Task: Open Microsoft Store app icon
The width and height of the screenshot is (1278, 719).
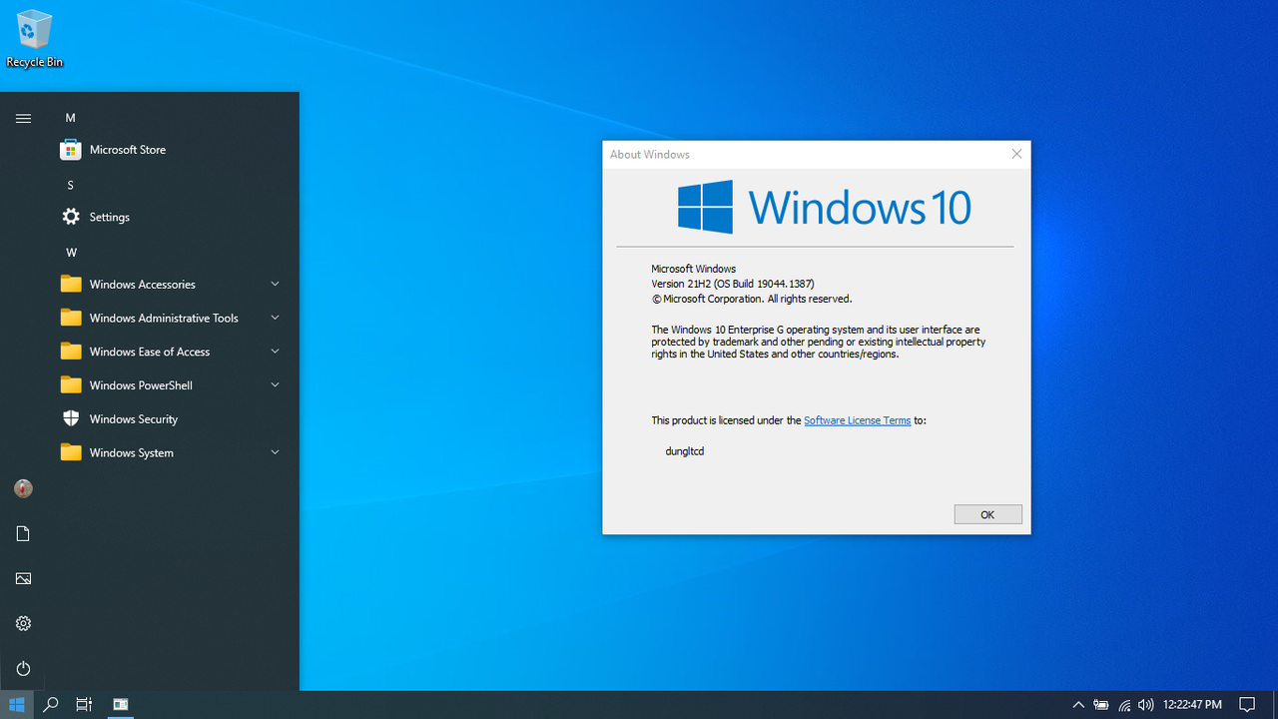Action: point(70,150)
